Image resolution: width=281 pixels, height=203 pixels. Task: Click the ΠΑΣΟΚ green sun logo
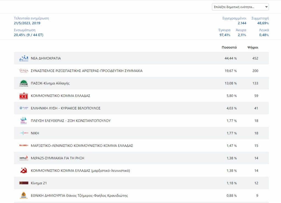tap(24, 83)
